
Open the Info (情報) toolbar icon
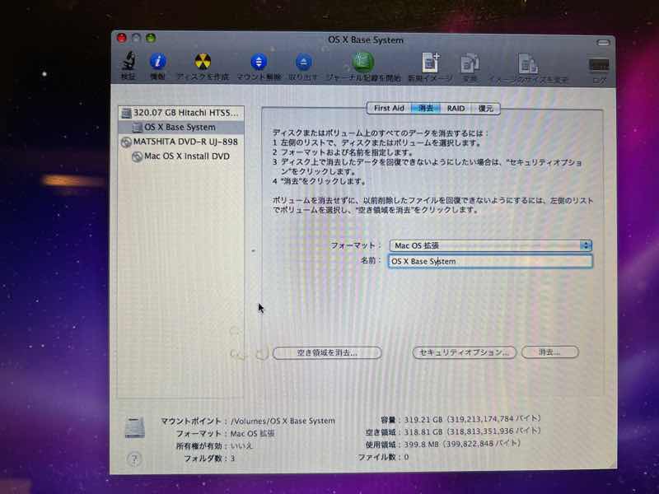coord(157,63)
